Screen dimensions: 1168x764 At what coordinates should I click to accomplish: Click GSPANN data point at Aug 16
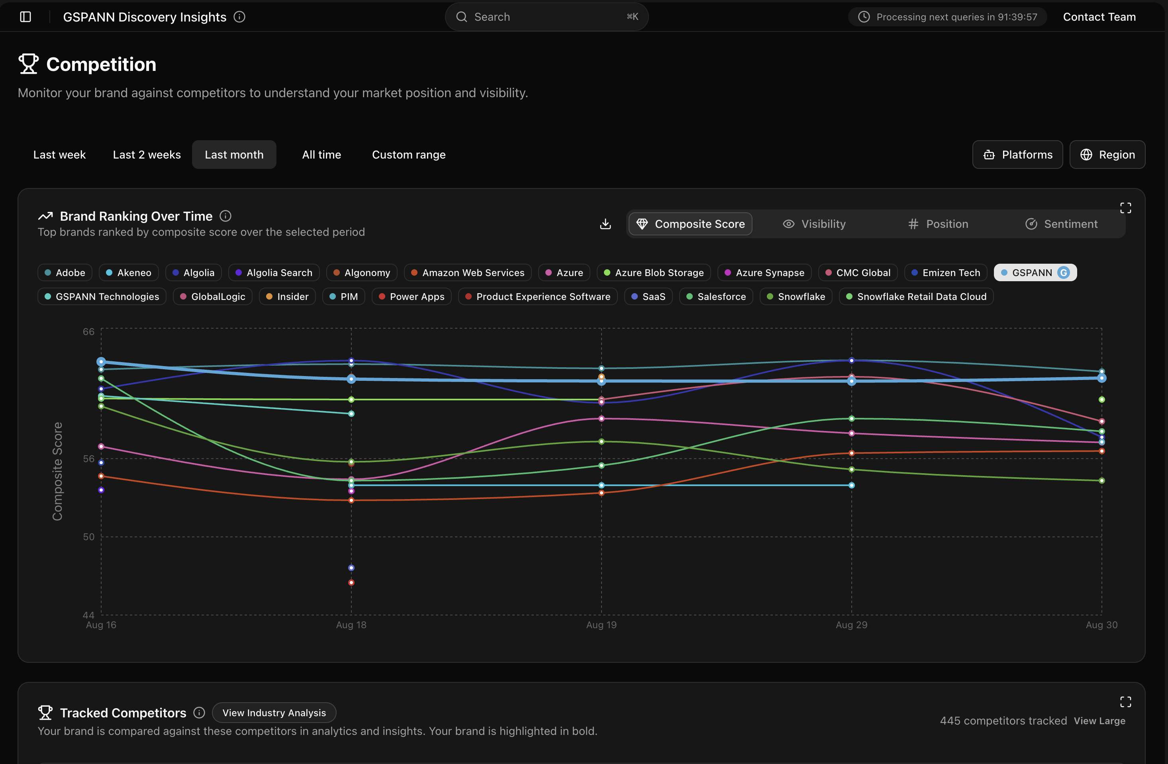[x=101, y=362]
